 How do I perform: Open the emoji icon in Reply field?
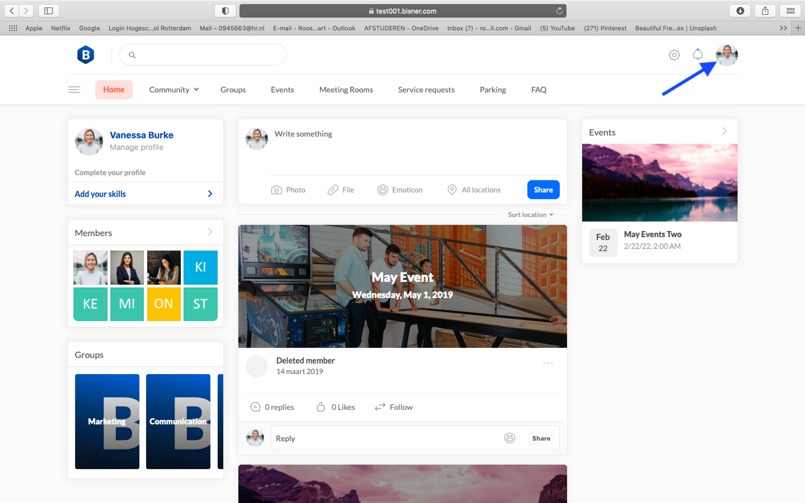pos(510,438)
